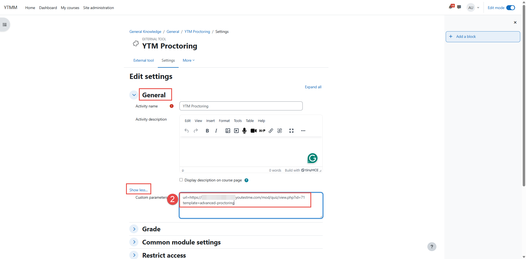Redo edit in description editor
The width and height of the screenshot is (526, 259).
[196, 131]
